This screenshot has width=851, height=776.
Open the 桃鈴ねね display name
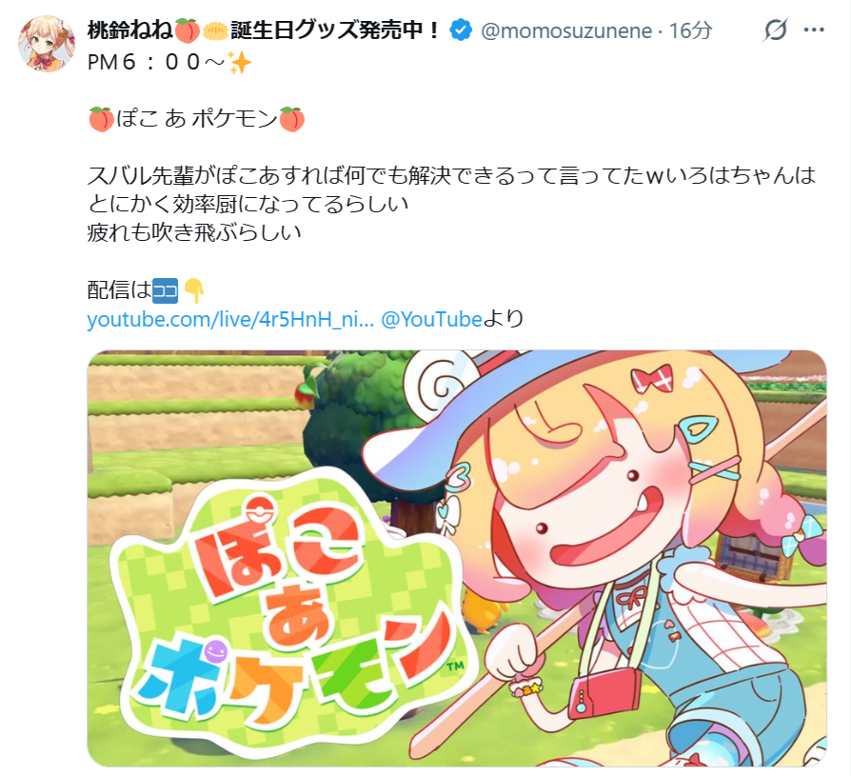coord(264,30)
